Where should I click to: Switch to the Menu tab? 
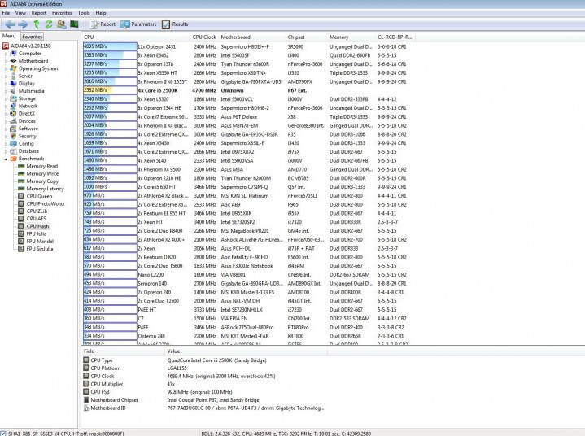pyautogui.click(x=9, y=36)
